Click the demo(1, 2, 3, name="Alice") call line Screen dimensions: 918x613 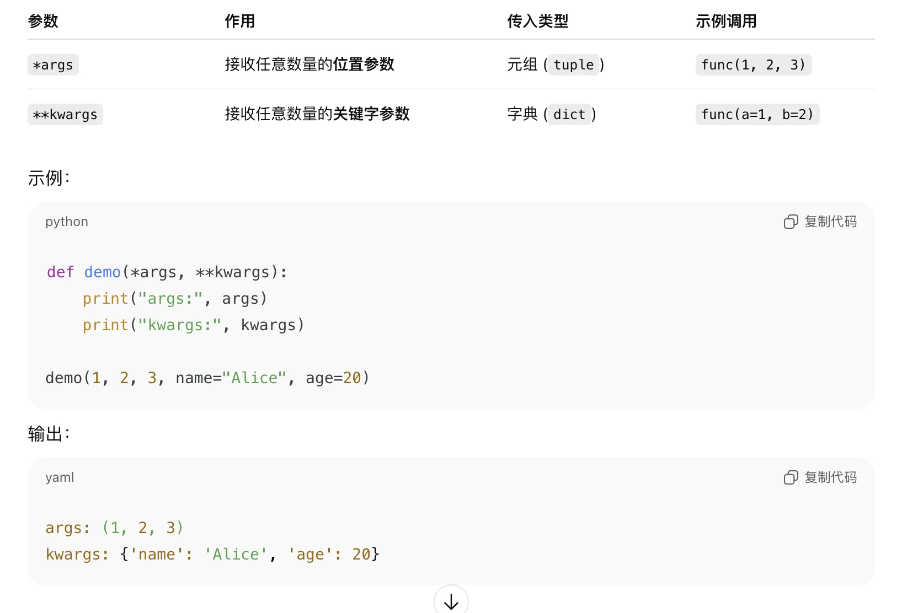coord(207,378)
